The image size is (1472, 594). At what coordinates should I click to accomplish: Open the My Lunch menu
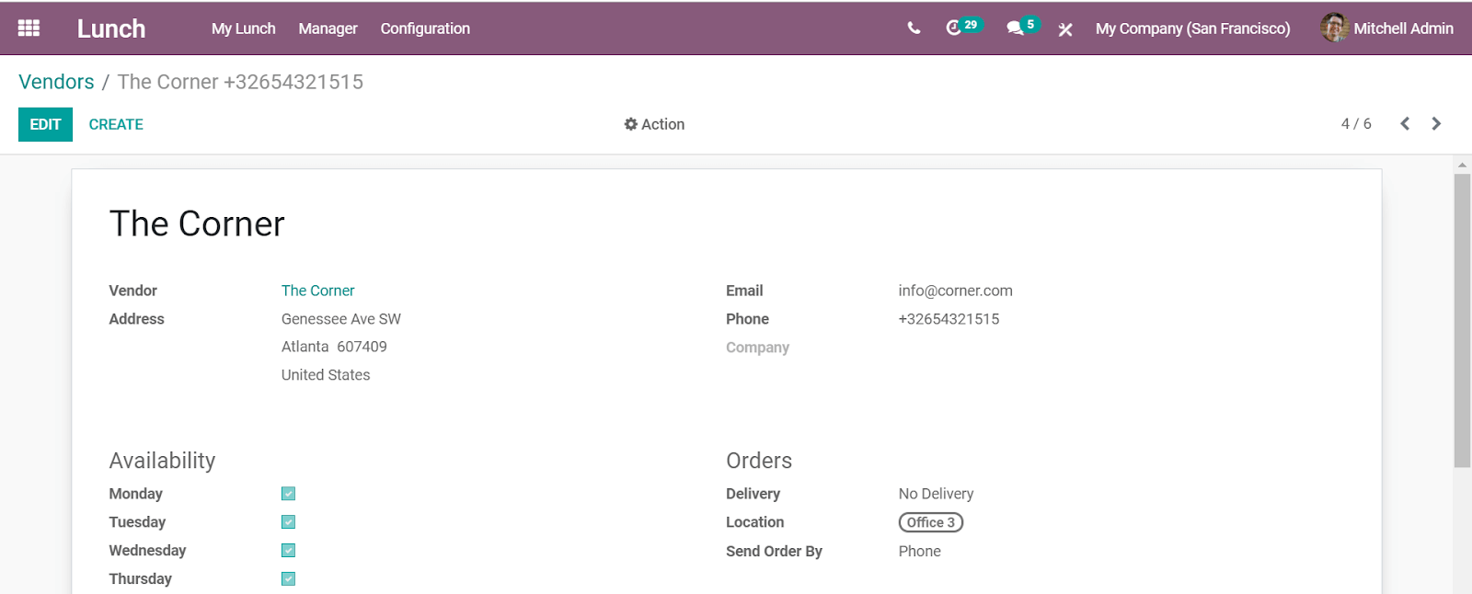(x=243, y=29)
